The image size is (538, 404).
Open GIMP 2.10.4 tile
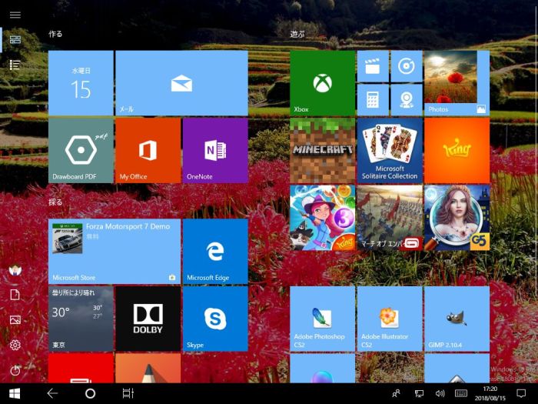pyautogui.click(x=457, y=318)
